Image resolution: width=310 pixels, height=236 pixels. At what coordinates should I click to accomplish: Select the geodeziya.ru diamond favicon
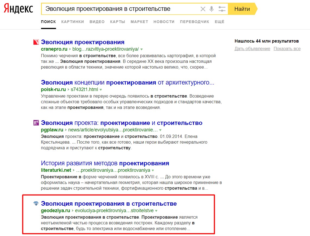click(36, 203)
